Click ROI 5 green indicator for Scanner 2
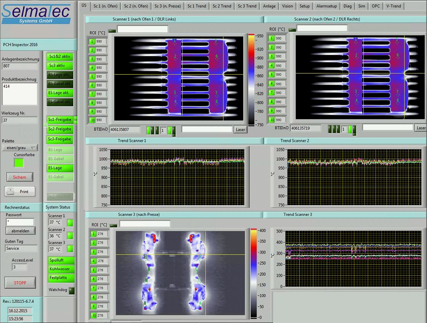 click(x=271, y=74)
